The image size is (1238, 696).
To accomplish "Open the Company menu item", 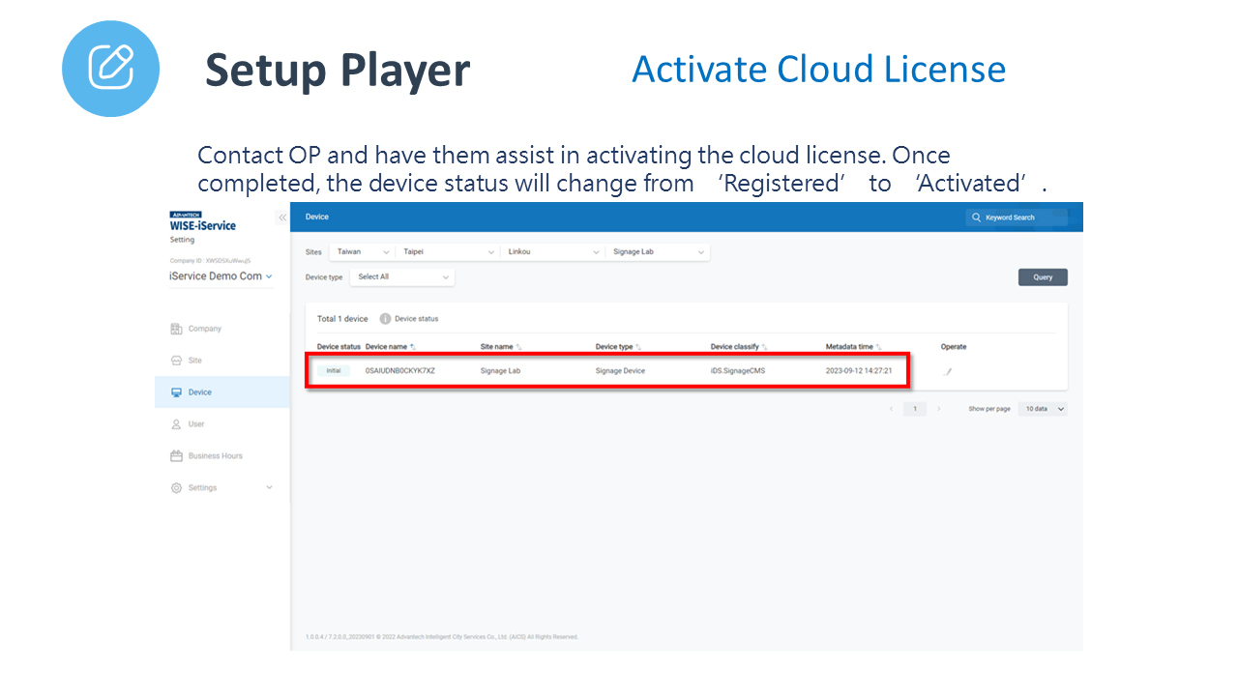I will point(204,329).
